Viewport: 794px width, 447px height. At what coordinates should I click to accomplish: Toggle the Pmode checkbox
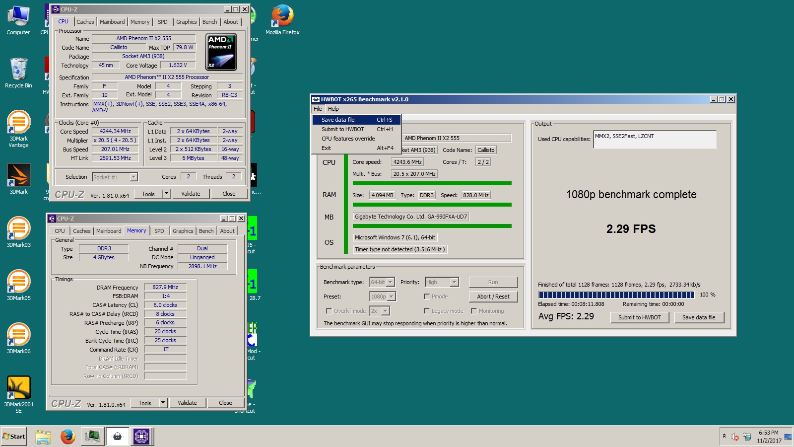click(x=427, y=297)
